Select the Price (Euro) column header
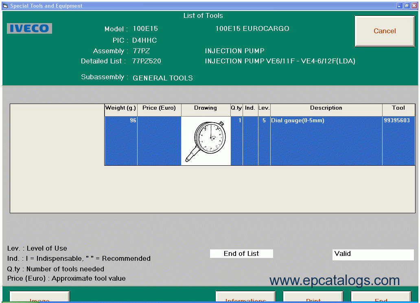 point(159,110)
